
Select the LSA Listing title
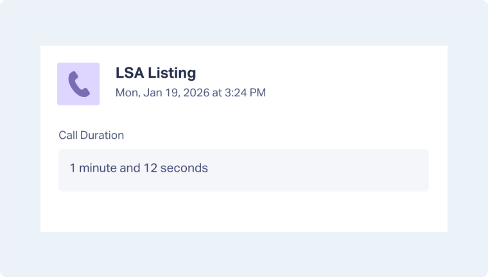(x=155, y=73)
